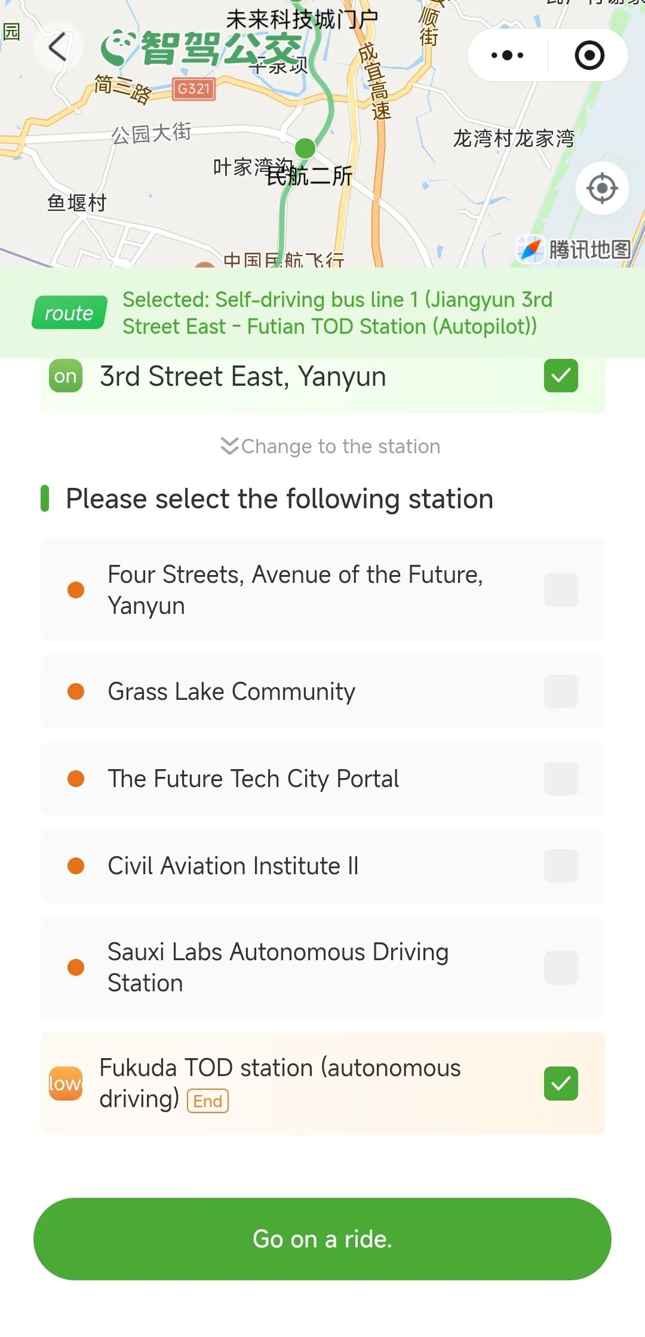The image size is (645, 1337).
Task: Open the green route selector tag
Action: (69, 313)
